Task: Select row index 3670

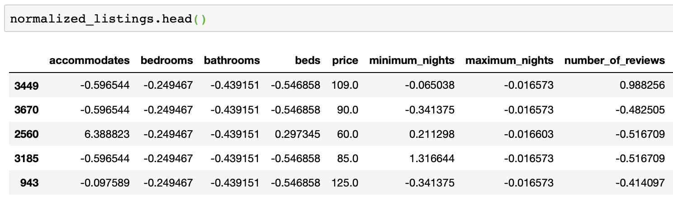Action: point(26,109)
